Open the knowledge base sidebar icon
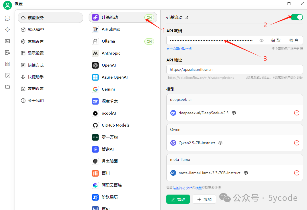Viewport: 307px width, 210px height. tap(7, 75)
